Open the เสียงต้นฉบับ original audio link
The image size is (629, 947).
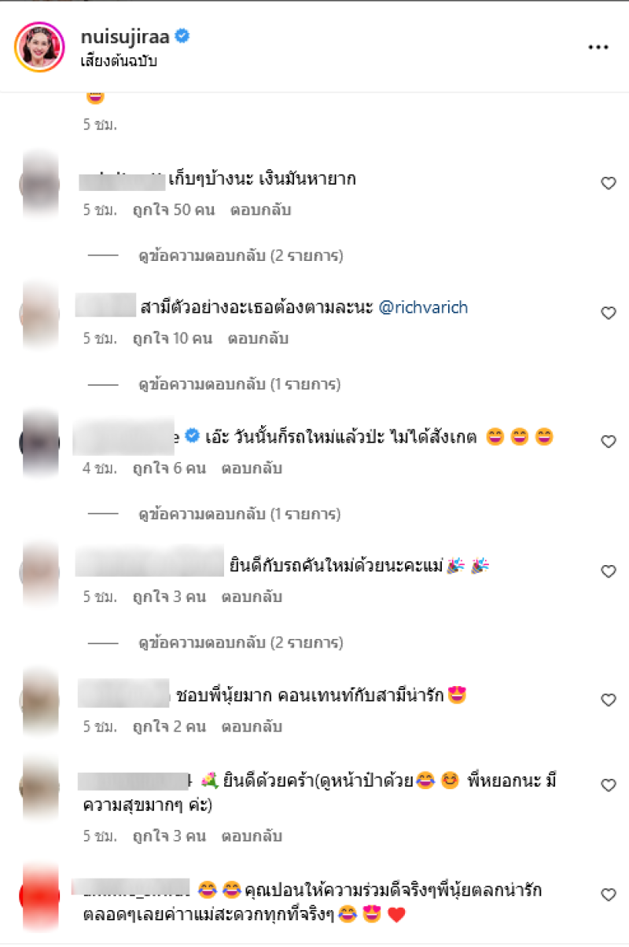point(119,61)
